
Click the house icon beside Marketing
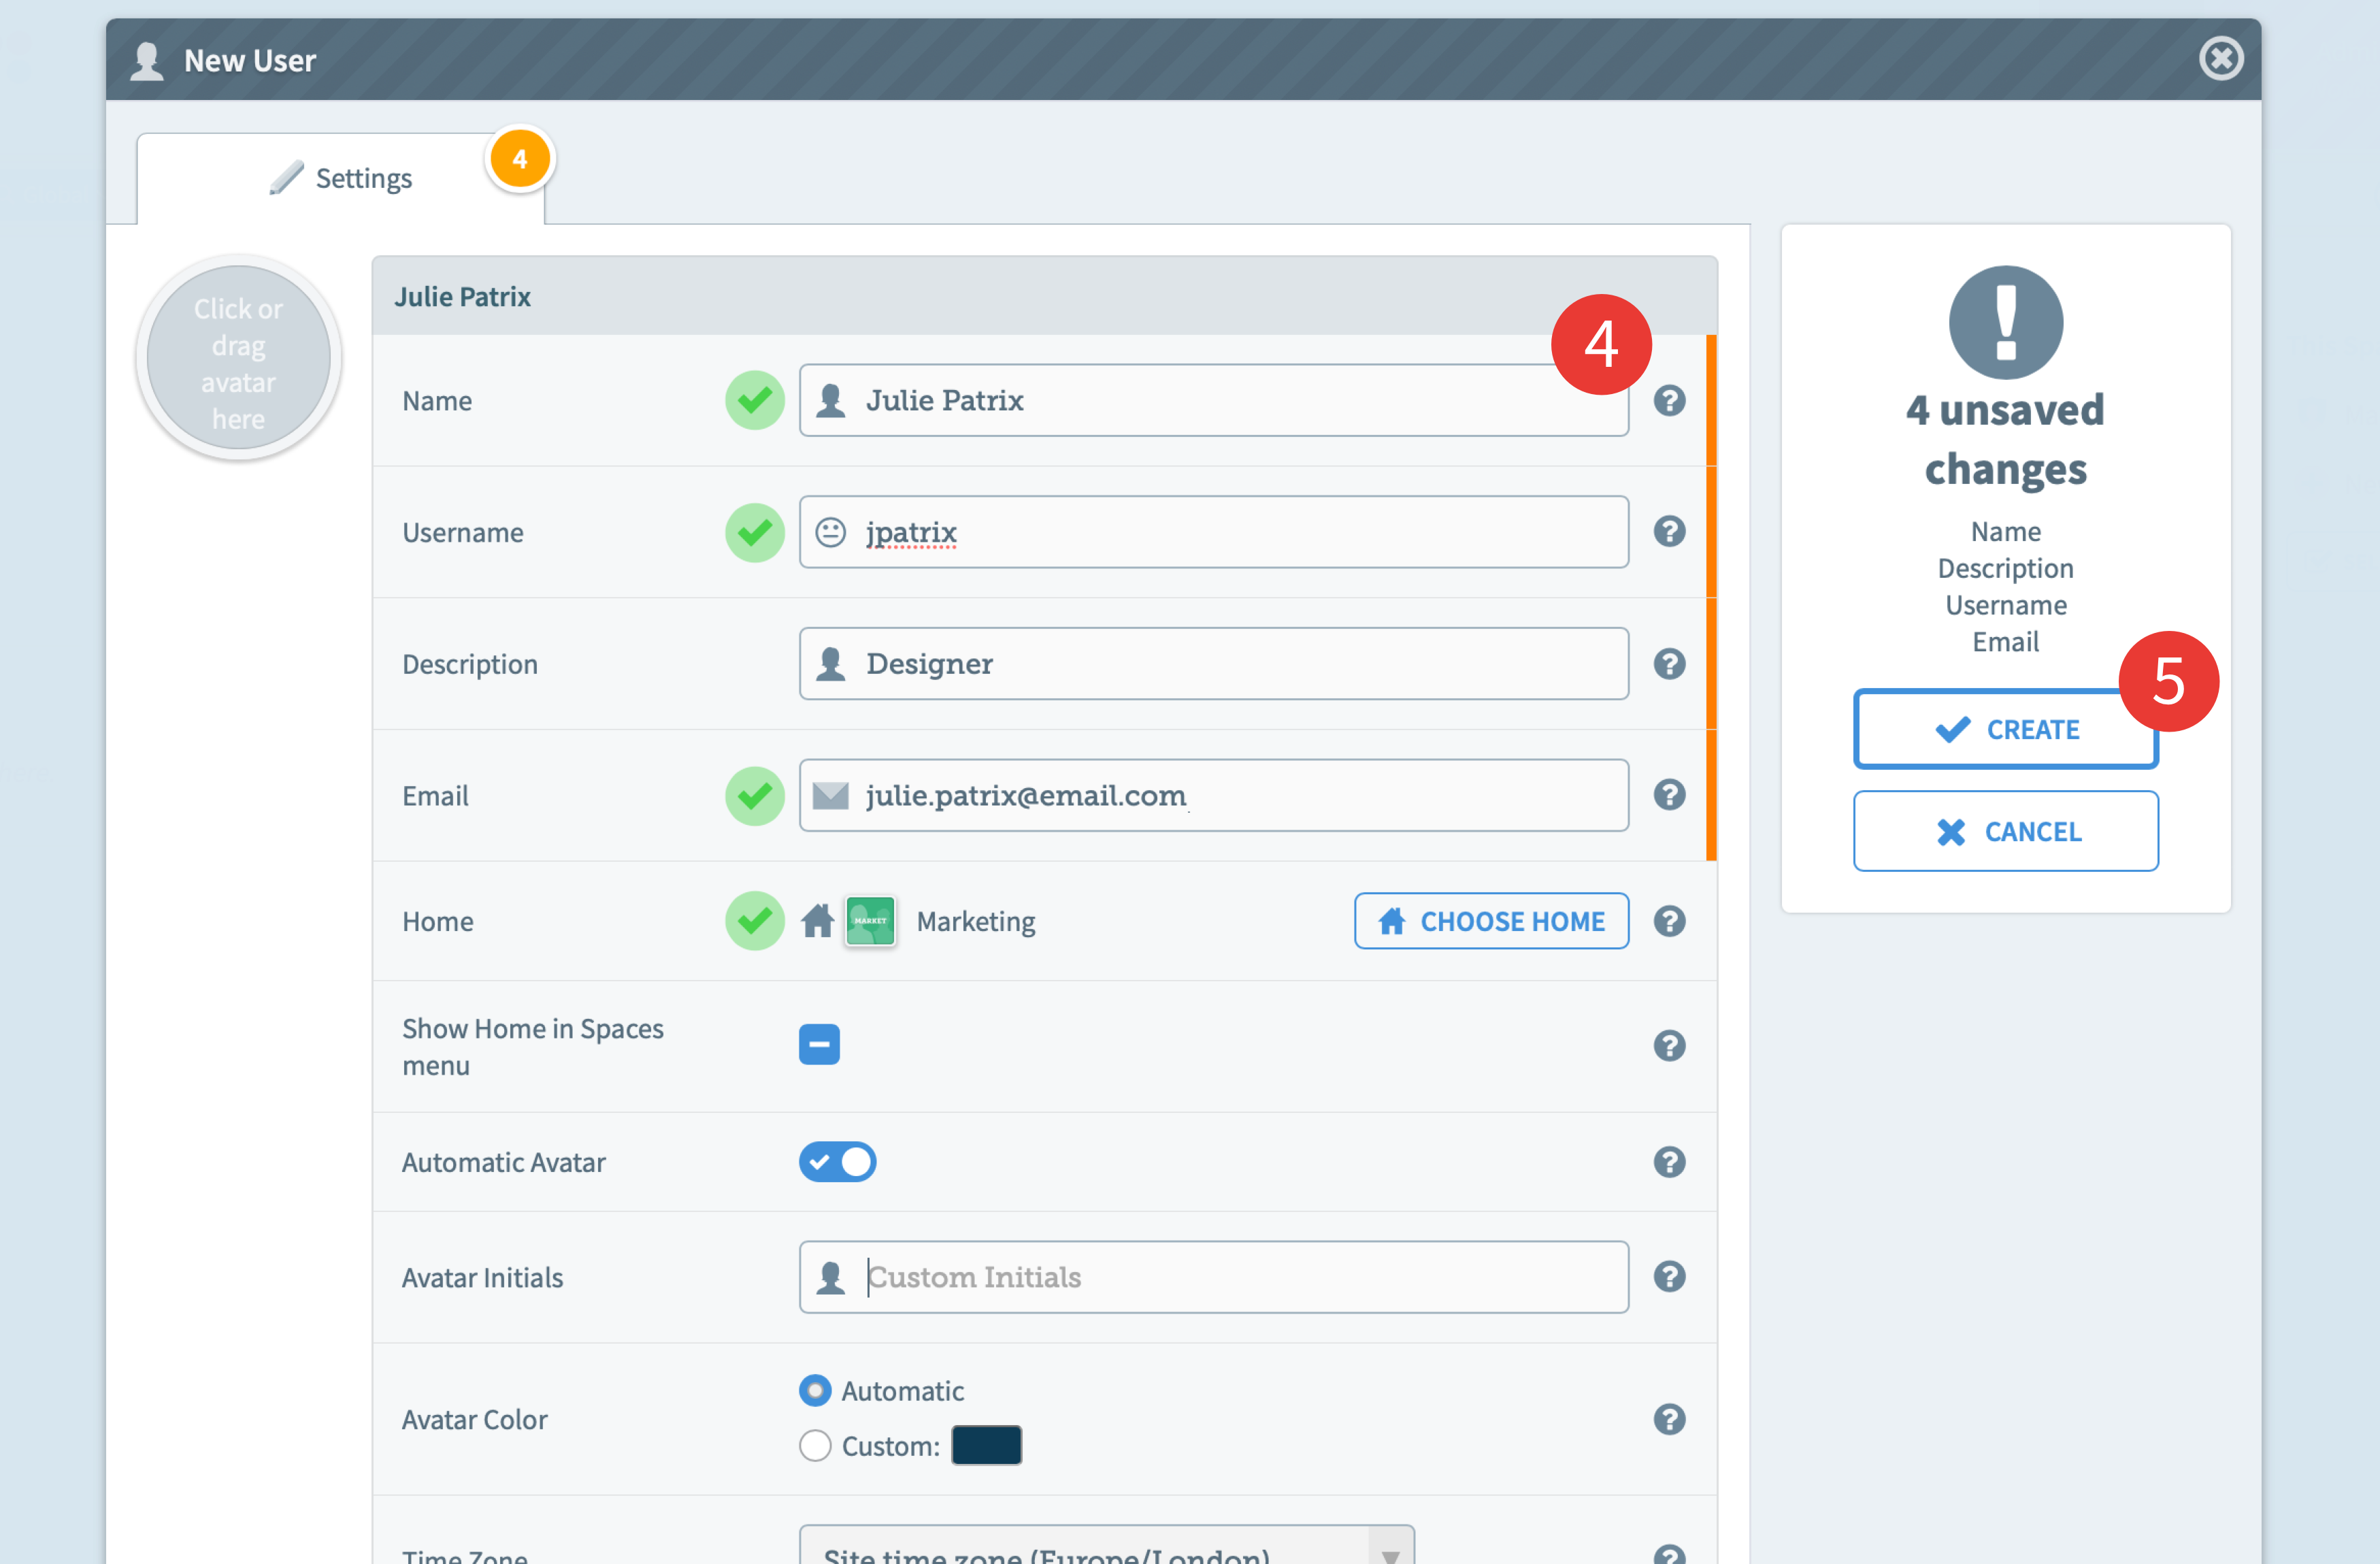tap(817, 921)
